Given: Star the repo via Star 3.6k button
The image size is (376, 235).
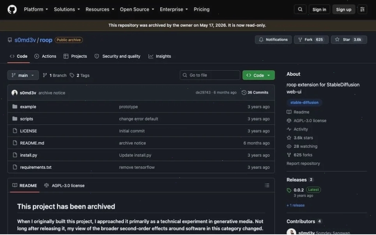Looking at the screenshot, I should 349,39.
